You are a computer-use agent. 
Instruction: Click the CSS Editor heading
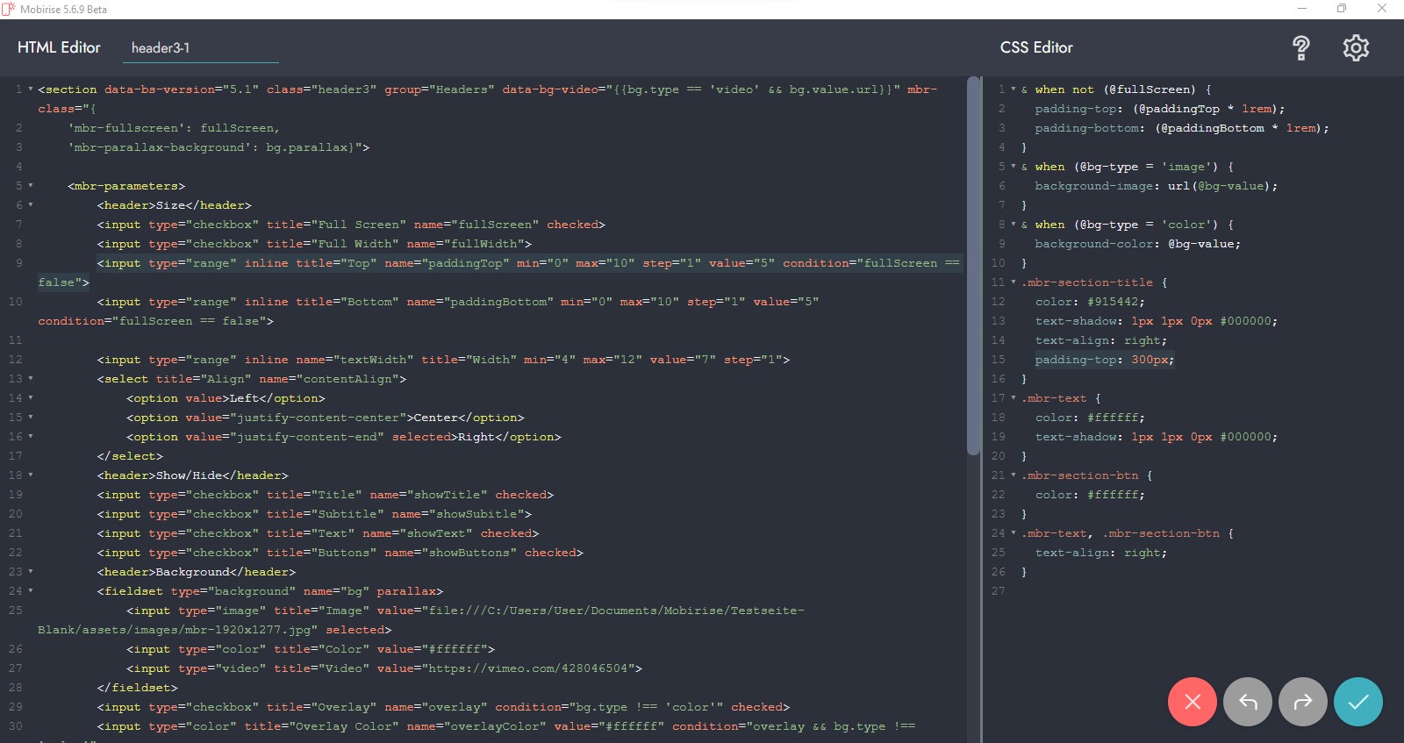coord(1036,47)
